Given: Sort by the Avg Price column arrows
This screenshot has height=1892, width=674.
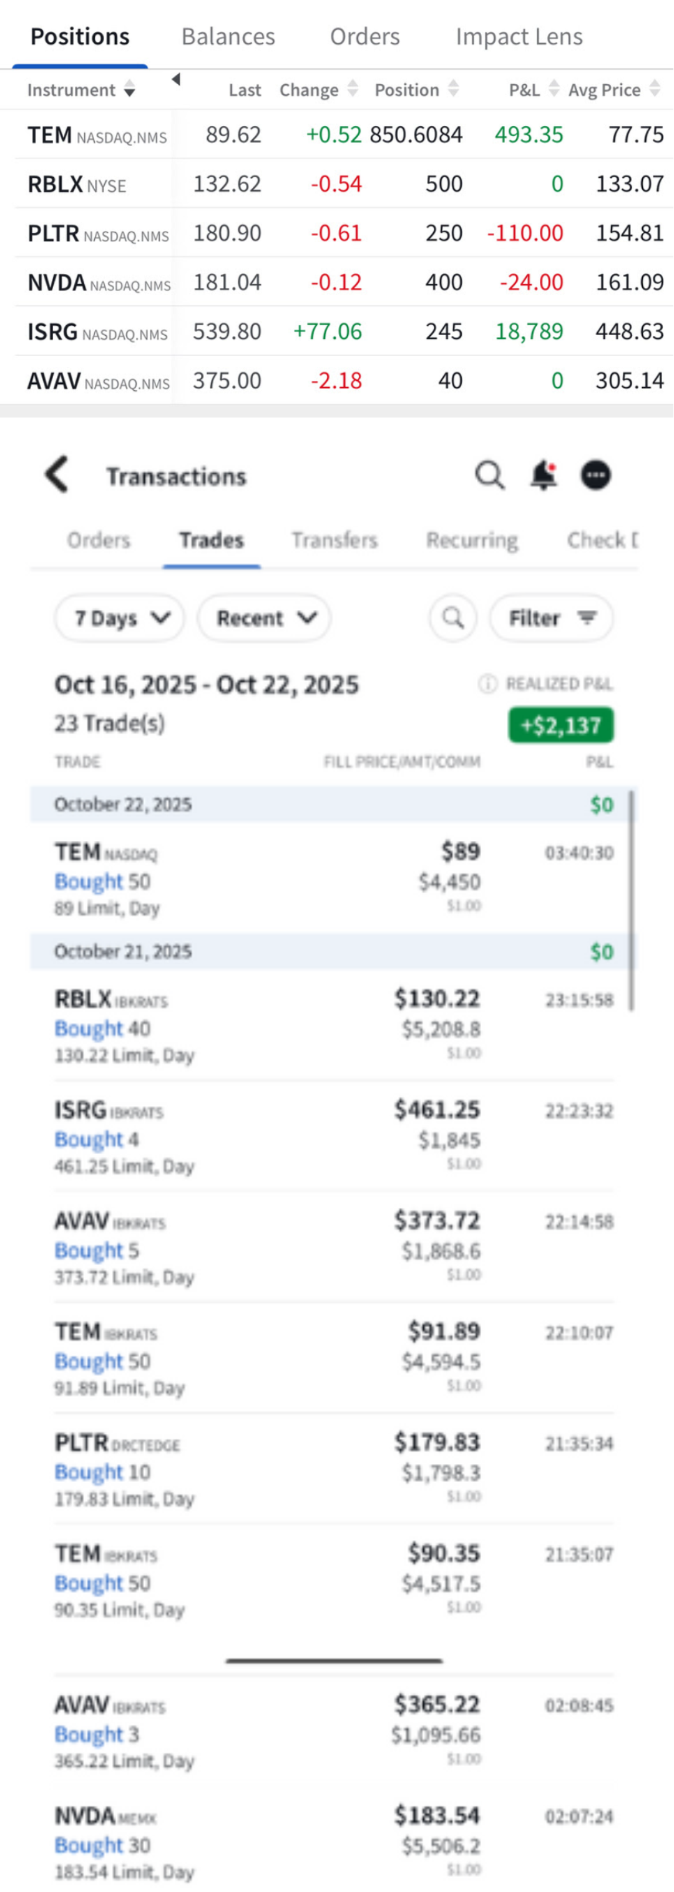Looking at the screenshot, I should 655,90.
